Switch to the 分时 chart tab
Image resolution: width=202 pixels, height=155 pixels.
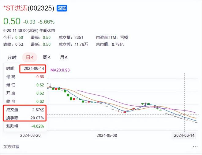pos(12,57)
